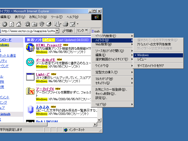This screenshot has height=141, width=188.
Task: Click the 移動 Go button
Action: [x=68, y=31]
